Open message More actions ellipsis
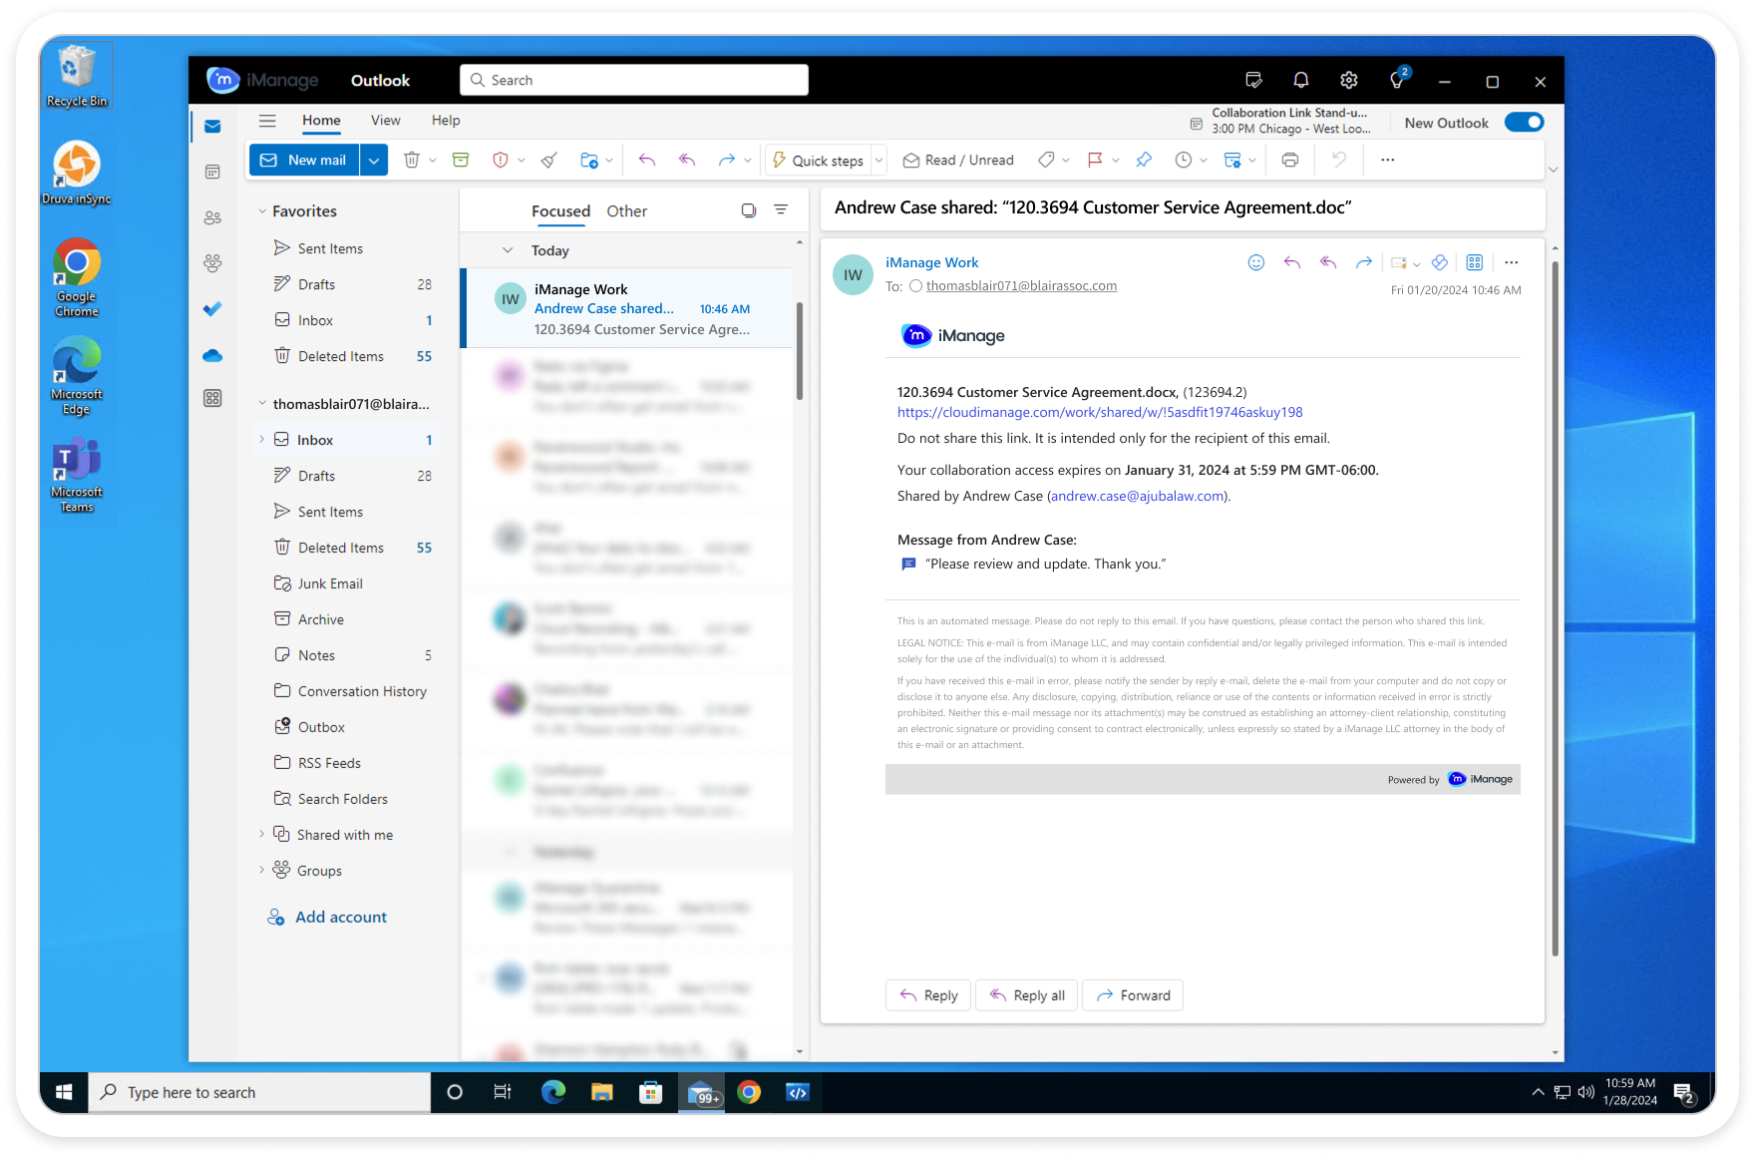 tap(1512, 262)
